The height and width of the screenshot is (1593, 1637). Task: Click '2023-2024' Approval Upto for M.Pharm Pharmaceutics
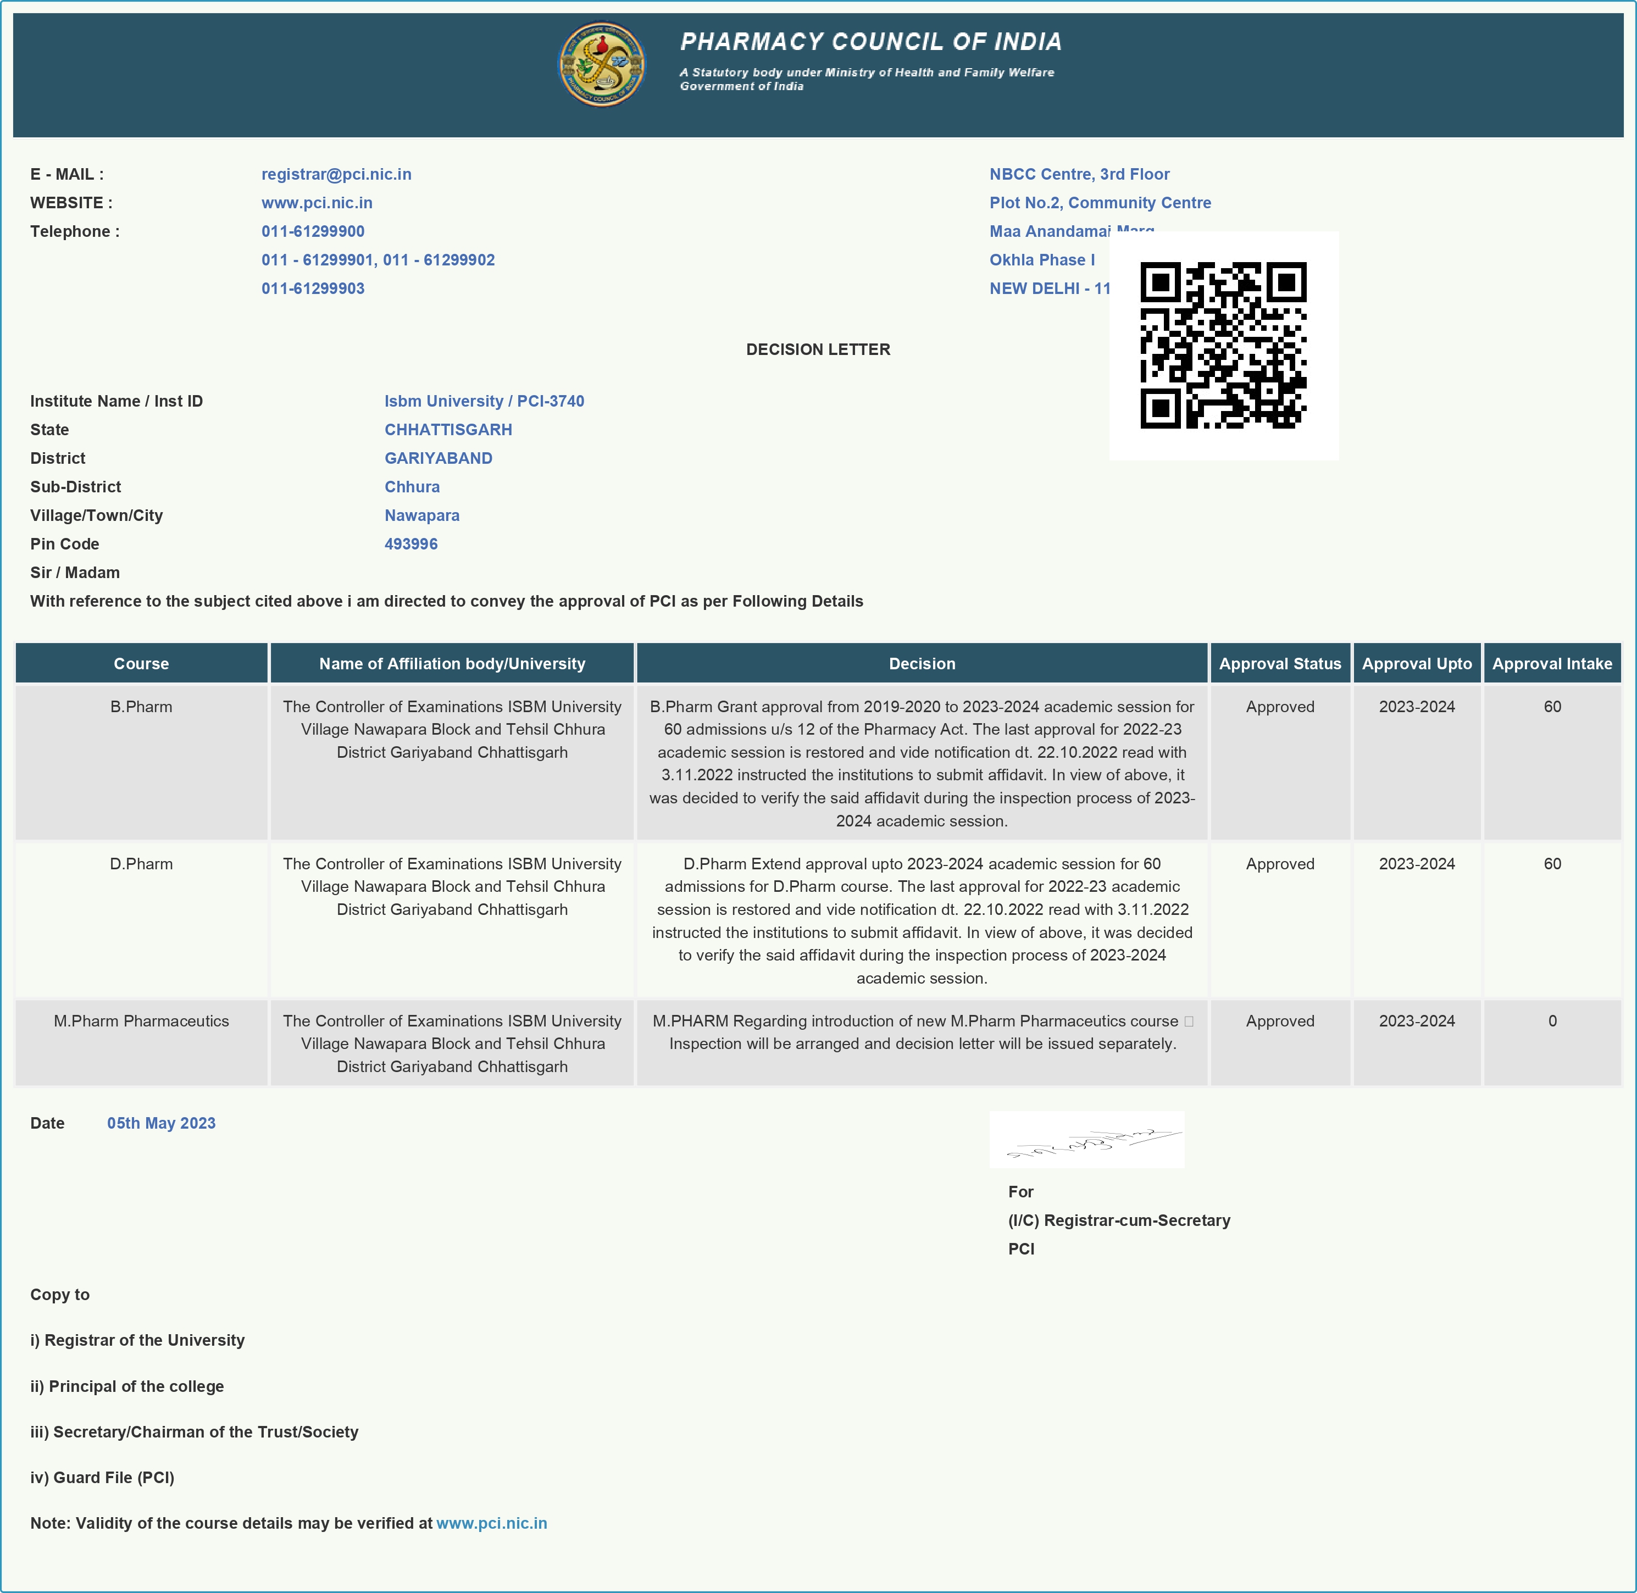(1417, 1021)
